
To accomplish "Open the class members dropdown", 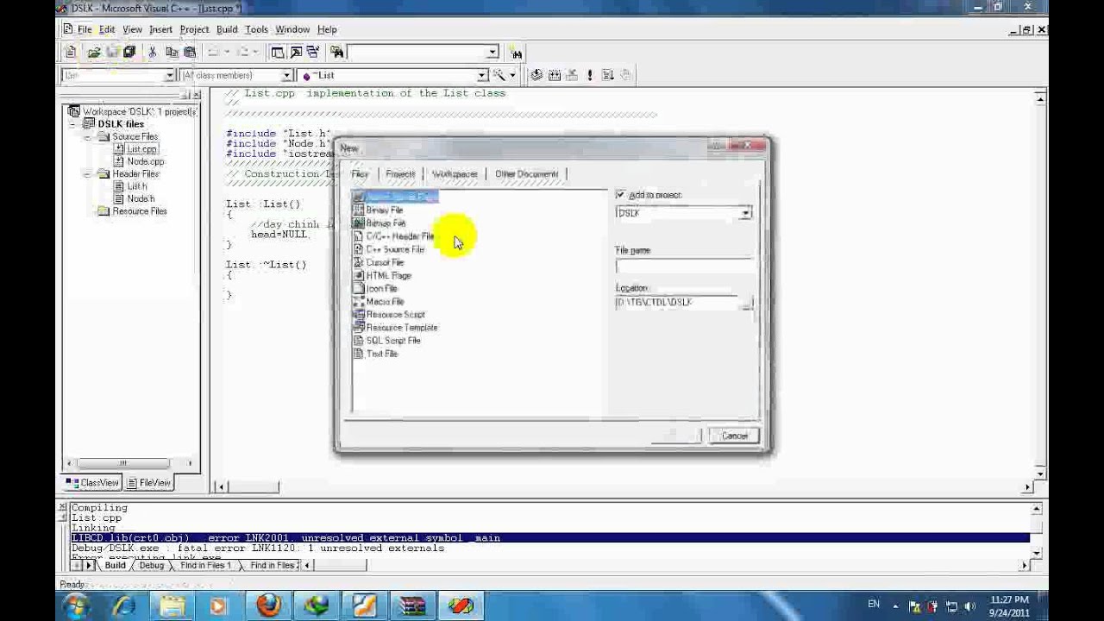I will pyautogui.click(x=287, y=75).
